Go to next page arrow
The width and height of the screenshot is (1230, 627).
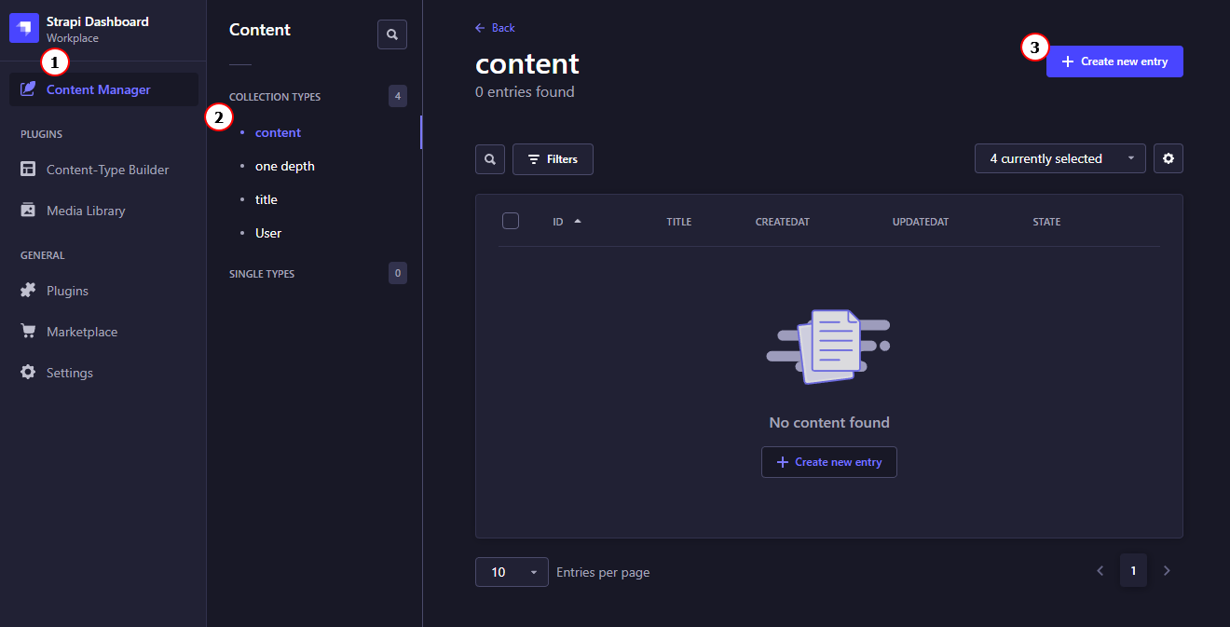tap(1167, 570)
